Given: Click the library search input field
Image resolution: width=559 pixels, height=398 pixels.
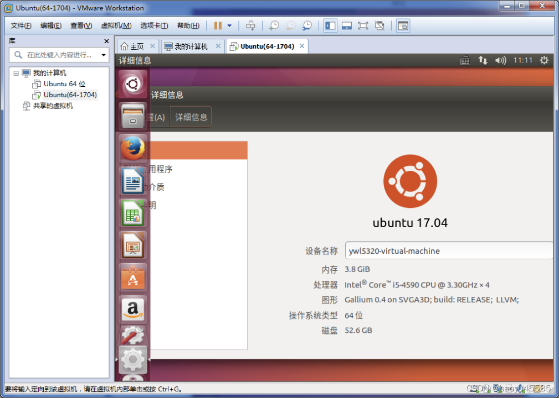Looking at the screenshot, I should (59, 55).
